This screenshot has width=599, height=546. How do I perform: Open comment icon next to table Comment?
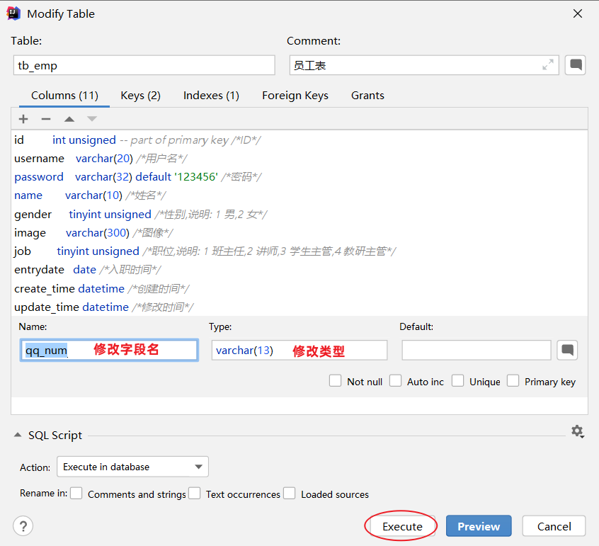576,65
